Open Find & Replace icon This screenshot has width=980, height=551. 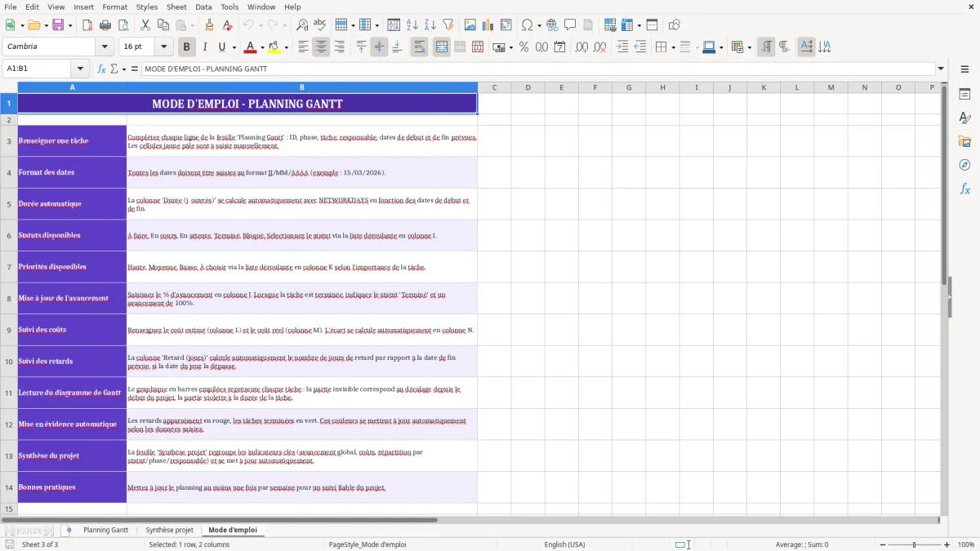[x=302, y=25]
